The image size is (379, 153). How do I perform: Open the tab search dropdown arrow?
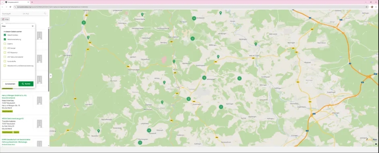2,2
